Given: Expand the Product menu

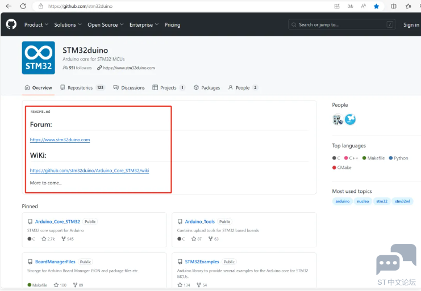Looking at the screenshot, I should coord(36,24).
